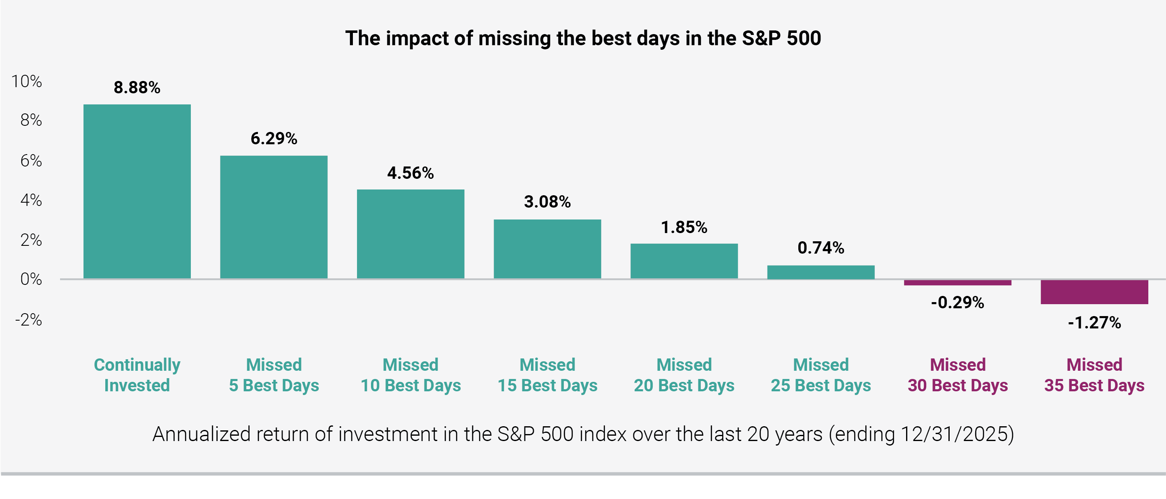The width and height of the screenshot is (1166, 499).
Task: Click the 8.88% value label
Action: click(137, 87)
